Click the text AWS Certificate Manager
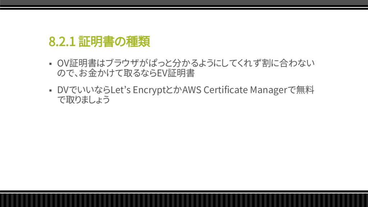This screenshot has width=368, height=207. coord(235,90)
